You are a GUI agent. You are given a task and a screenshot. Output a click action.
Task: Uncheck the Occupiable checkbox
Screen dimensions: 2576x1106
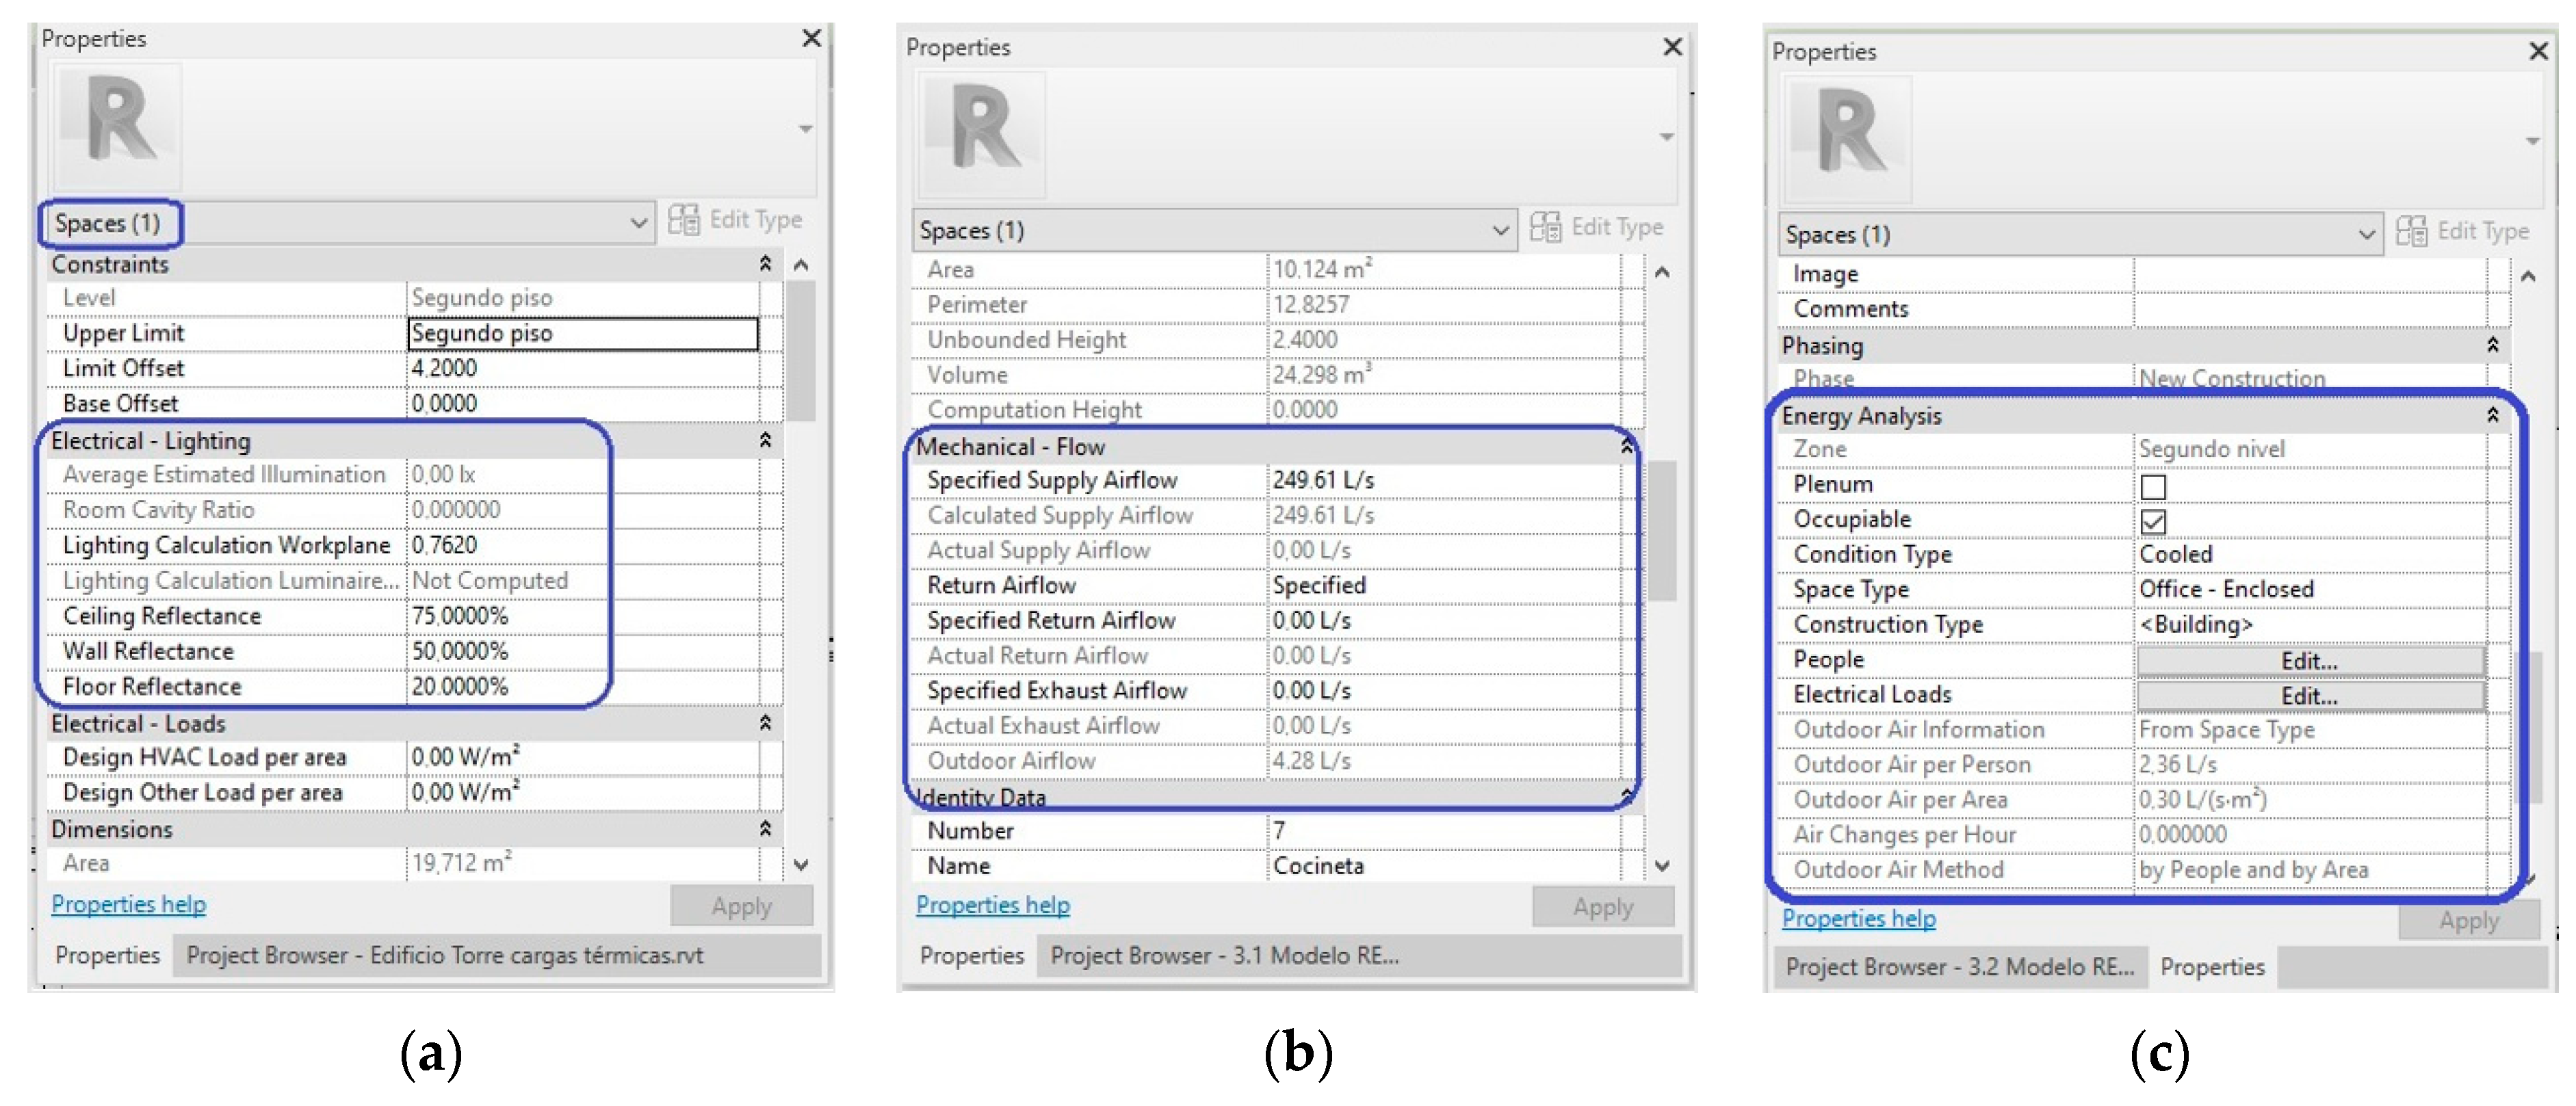coord(2152,521)
